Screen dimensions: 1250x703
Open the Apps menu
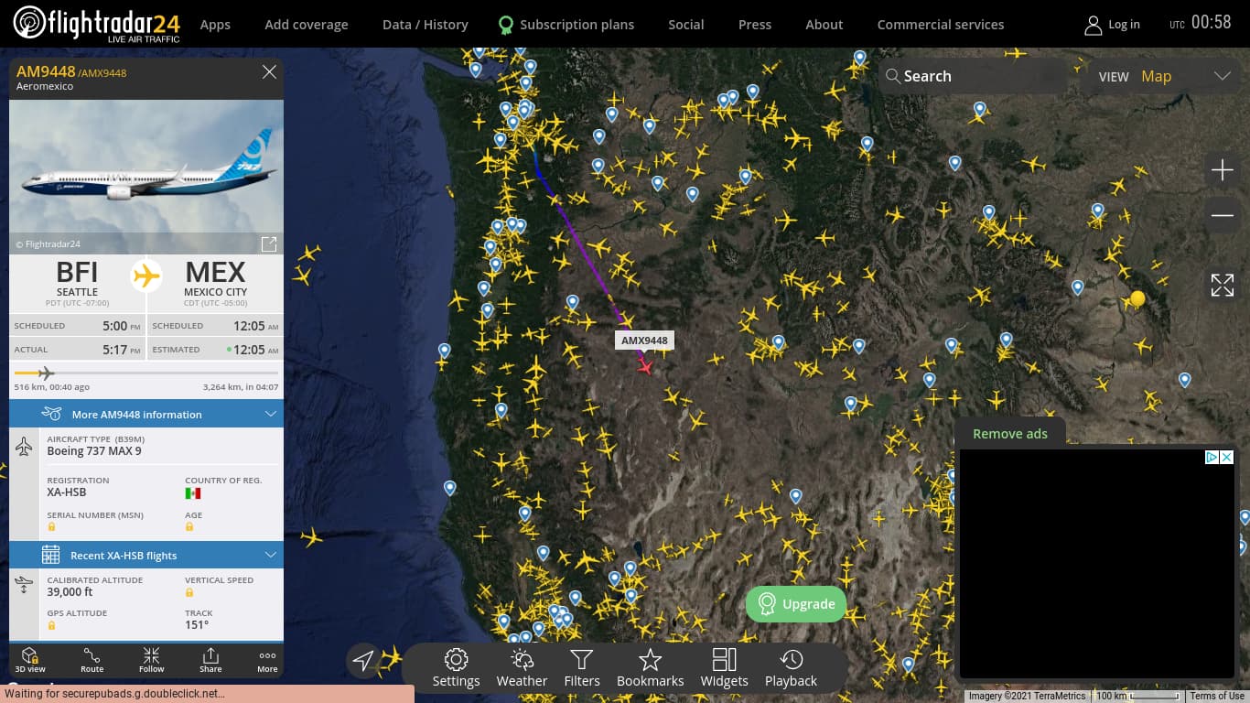[215, 25]
